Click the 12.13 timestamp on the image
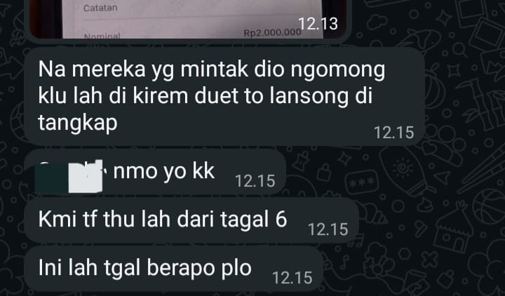This screenshot has width=505, height=296. pos(318,24)
